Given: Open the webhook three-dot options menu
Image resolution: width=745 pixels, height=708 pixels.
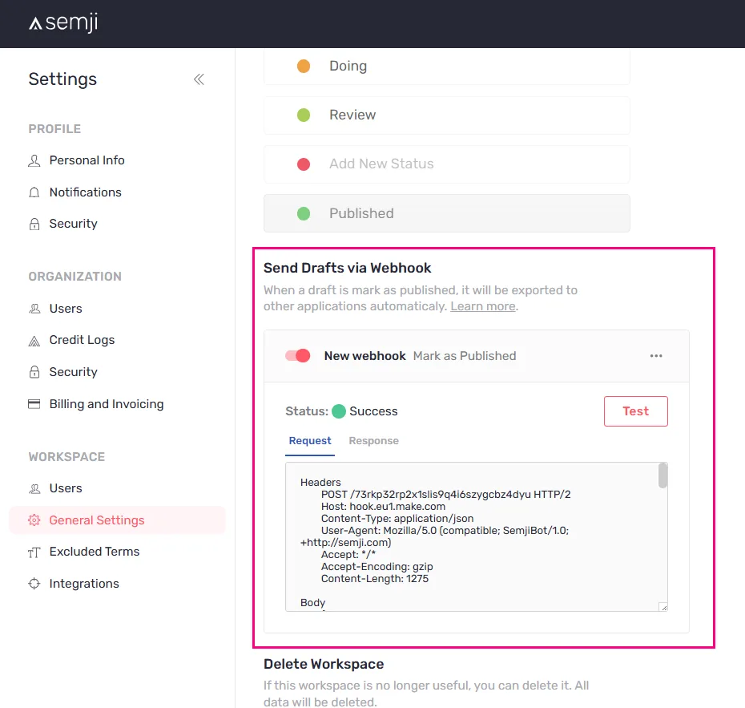Looking at the screenshot, I should click(x=656, y=356).
